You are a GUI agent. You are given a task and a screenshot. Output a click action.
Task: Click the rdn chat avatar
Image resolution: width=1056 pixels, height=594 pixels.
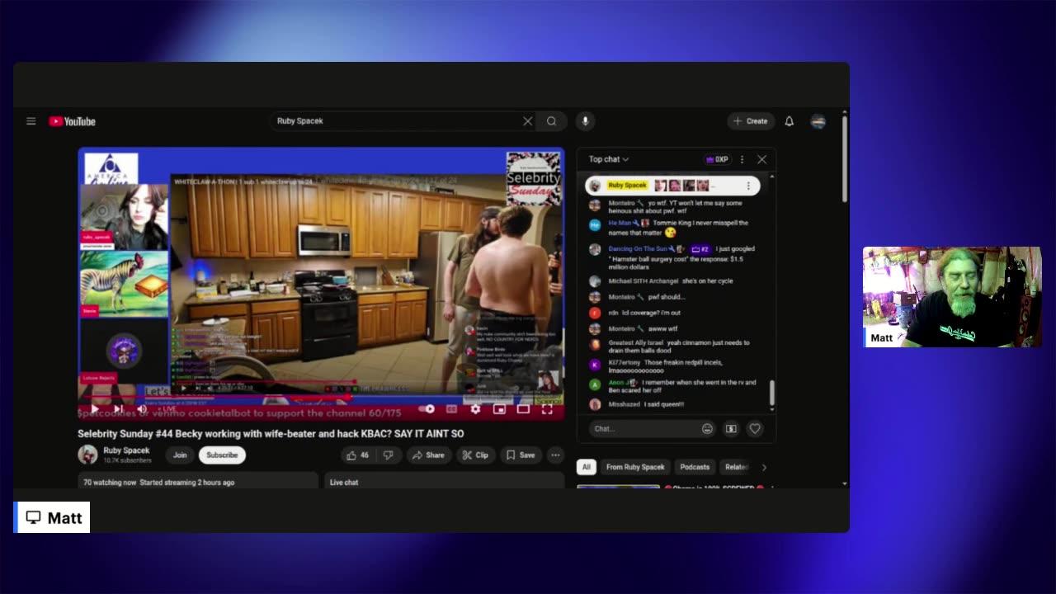(595, 313)
